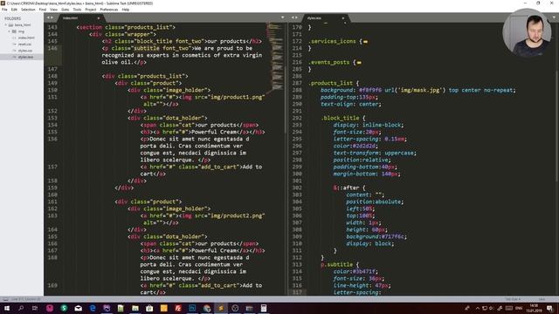The width and height of the screenshot is (559, 314).
Task: Click the tab size status bar entry
Action: pyautogui.click(x=513, y=299)
